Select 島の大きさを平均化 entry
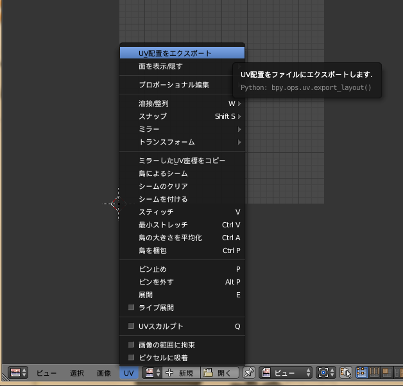Image resolution: width=403 pixels, height=386 pixels. (x=182, y=238)
